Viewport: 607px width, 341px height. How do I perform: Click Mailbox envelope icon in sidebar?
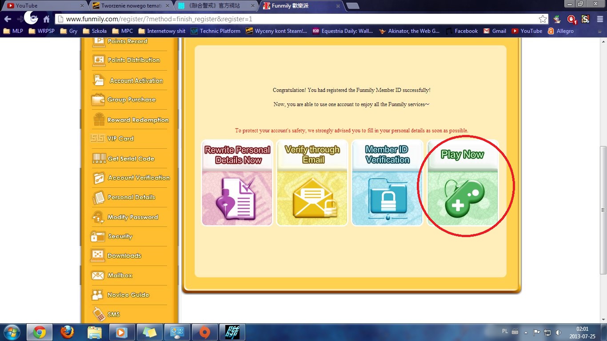point(98,275)
